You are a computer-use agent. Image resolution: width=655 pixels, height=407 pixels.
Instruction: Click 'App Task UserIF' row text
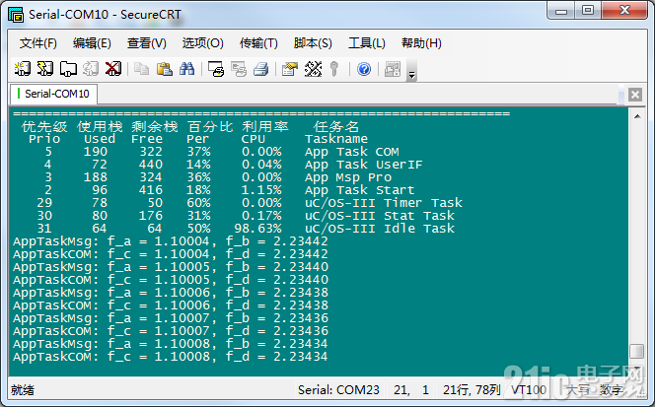[x=363, y=165]
